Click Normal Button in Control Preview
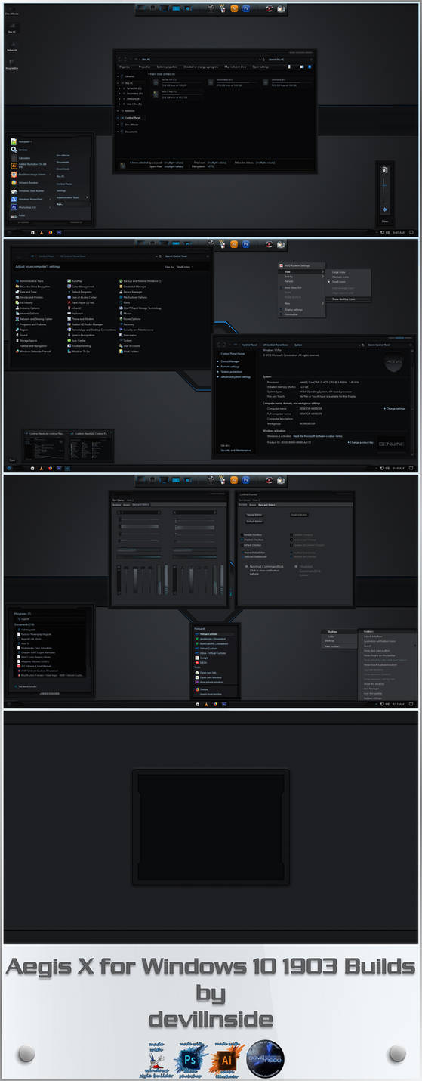Viewport: 422px width, 1081px height. [x=254, y=515]
